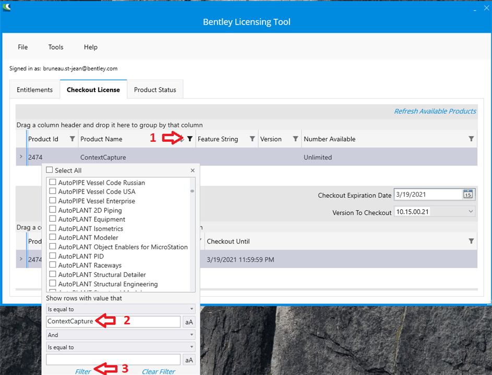Select the Unlimited cell in Number Available
This screenshot has height=375, width=492.
point(318,158)
